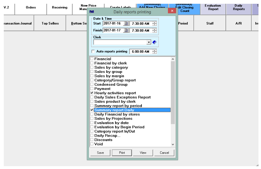The height and width of the screenshot is (169, 261).
Task: Click the PoS icon in the title bar
Action: tap(92, 12)
